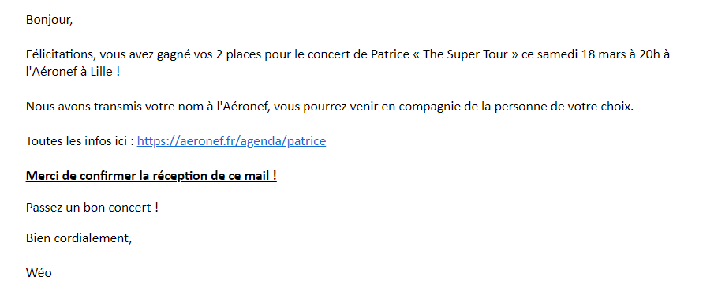714x292 pixels.
Task: Click the "Passez un bon concert !" line
Action: click(x=92, y=208)
